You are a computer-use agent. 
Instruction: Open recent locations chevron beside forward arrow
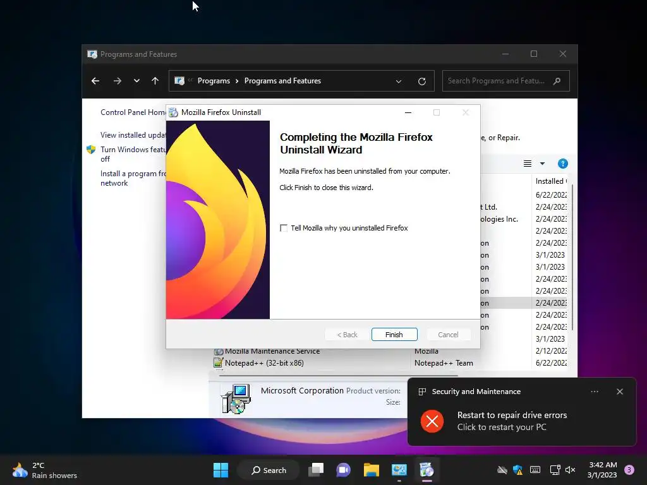136,81
